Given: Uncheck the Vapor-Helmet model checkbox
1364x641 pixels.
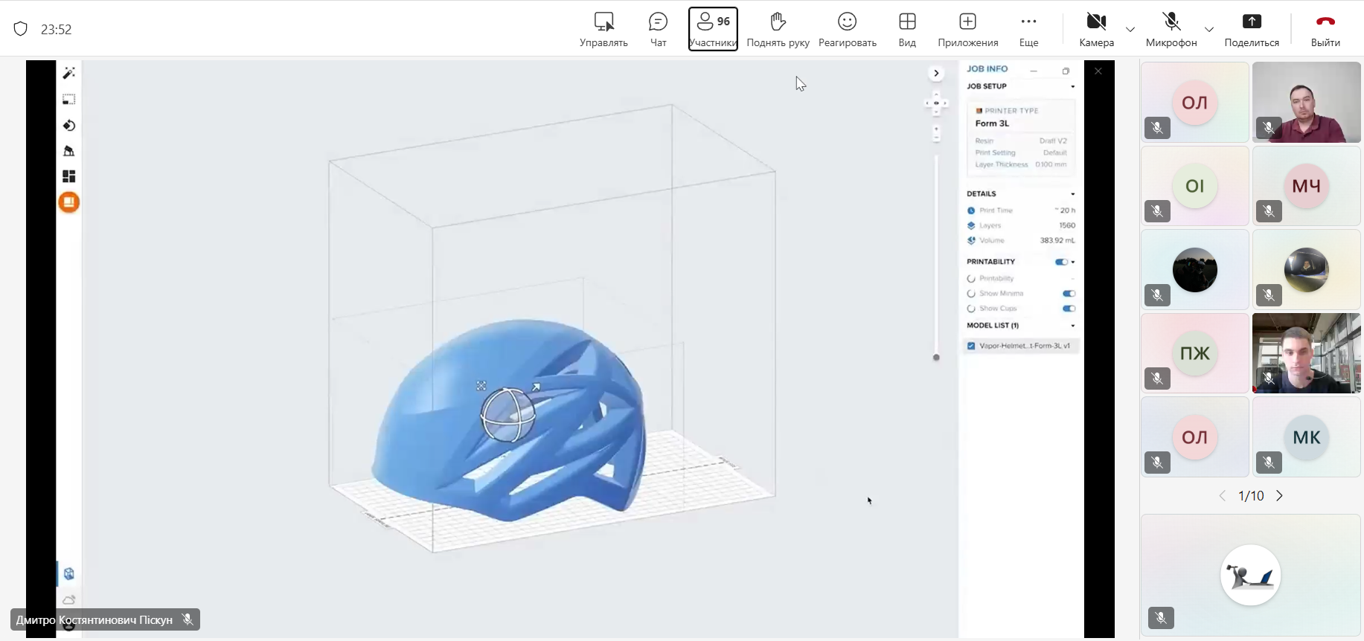Looking at the screenshot, I should coord(971,346).
